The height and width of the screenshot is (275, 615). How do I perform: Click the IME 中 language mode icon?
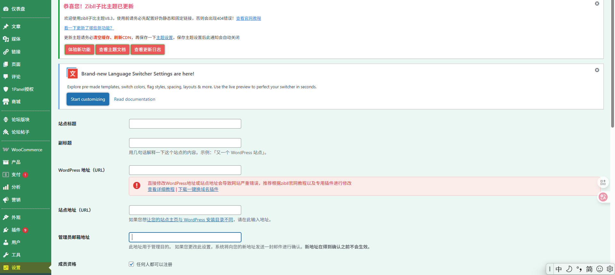559,269
